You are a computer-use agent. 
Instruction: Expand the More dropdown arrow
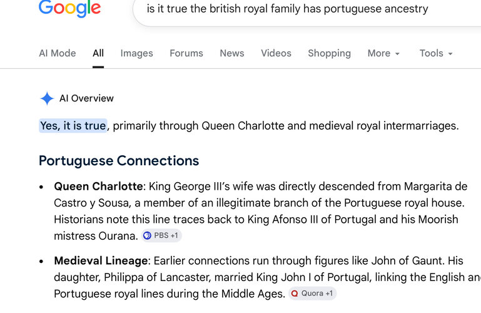point(397,54)
